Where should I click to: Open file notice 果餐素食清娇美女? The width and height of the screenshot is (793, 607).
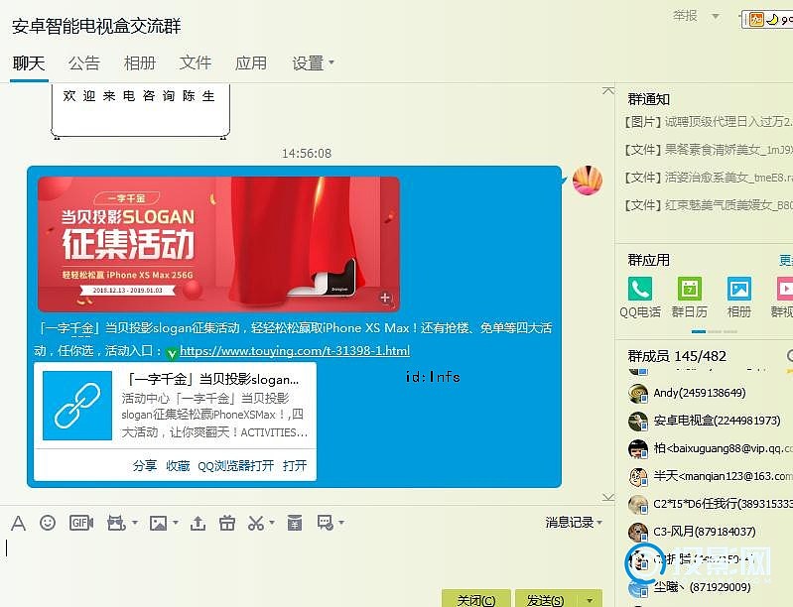pyautogui.click(x=708, y=150)
